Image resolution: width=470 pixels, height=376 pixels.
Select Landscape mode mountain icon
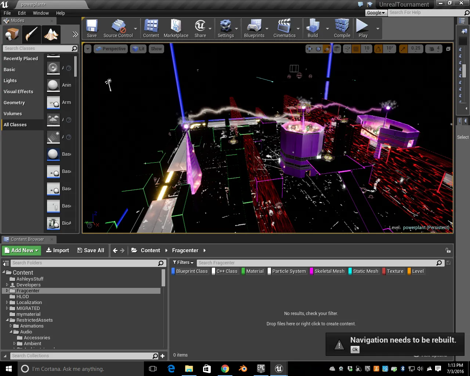click(x=51, y=35)
